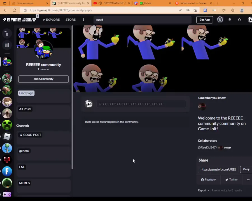Select the All Posts channel

(x=25, y=109)
